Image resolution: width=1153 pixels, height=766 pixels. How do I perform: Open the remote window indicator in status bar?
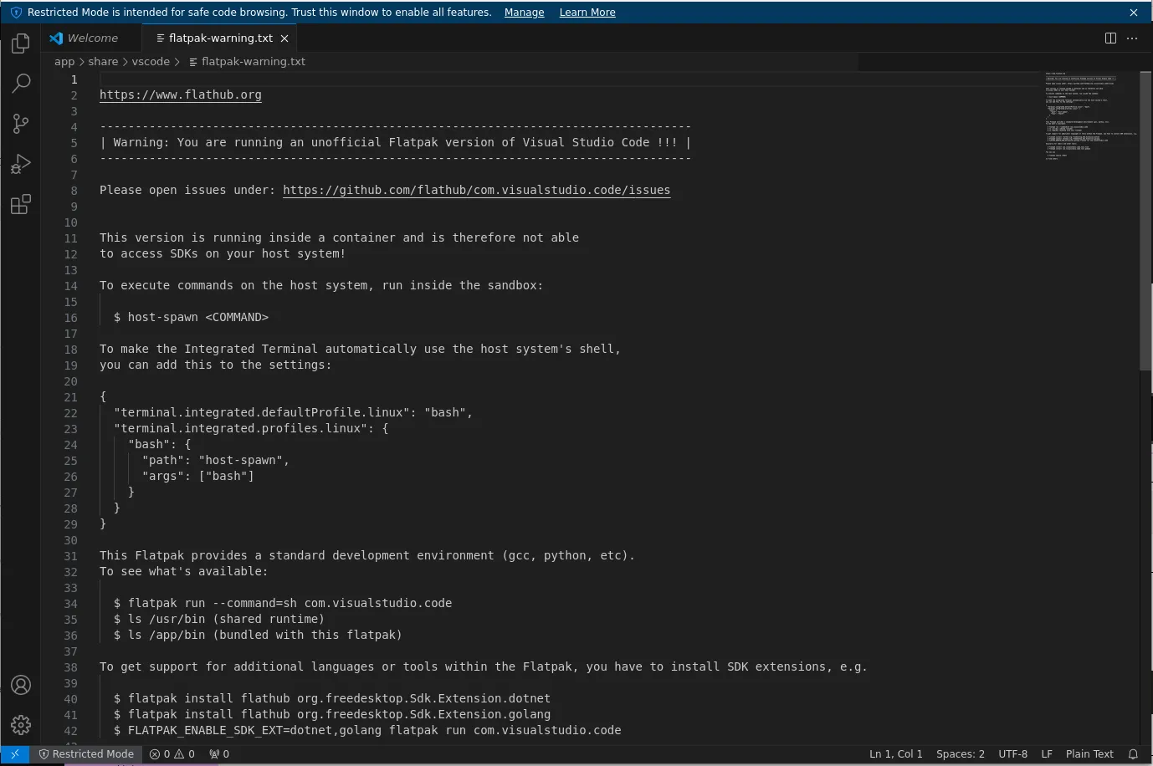15,753
